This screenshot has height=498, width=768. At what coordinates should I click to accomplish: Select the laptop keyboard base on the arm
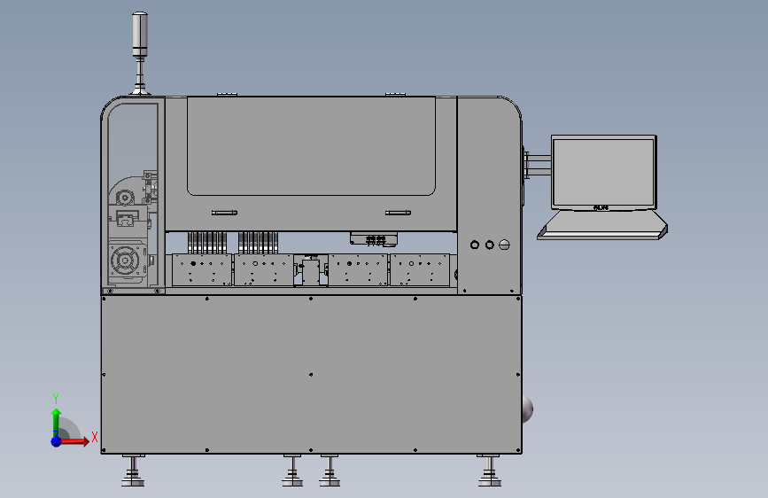click(602, 225)
